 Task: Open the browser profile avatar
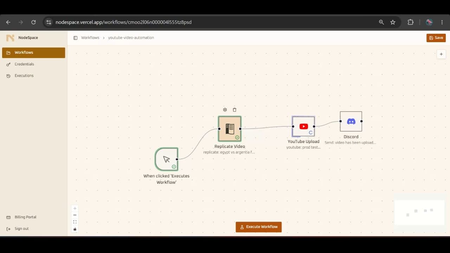429,22
